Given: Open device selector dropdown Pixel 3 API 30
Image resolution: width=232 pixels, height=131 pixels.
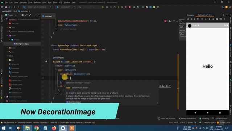Looking at the screenshot, I should click(37, 7).
